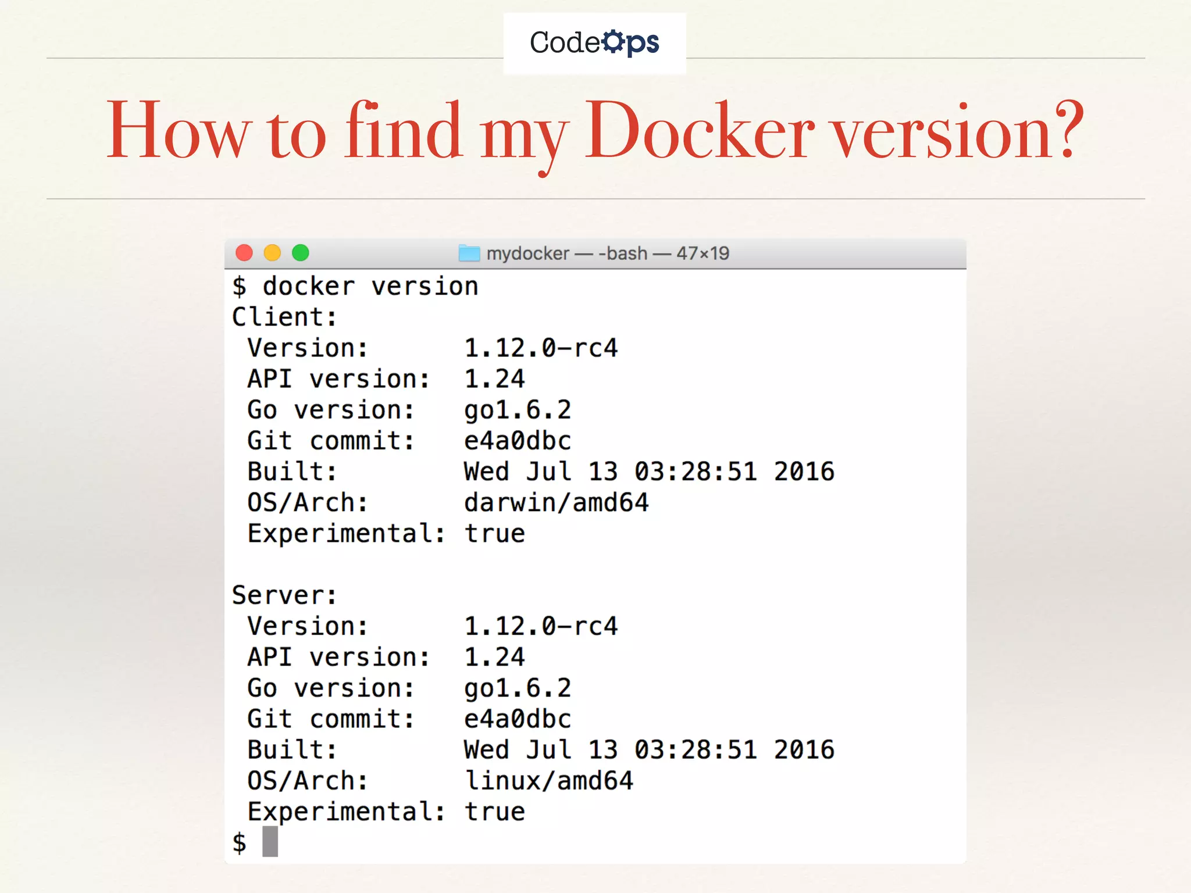Click the Server 'OS/Arch:' label

point(308,781)
